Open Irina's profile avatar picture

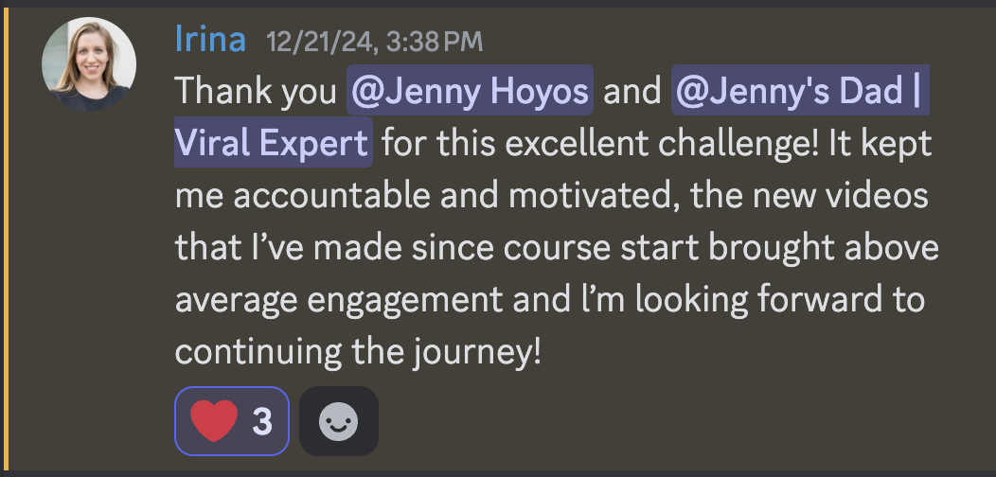click(88, 65)
